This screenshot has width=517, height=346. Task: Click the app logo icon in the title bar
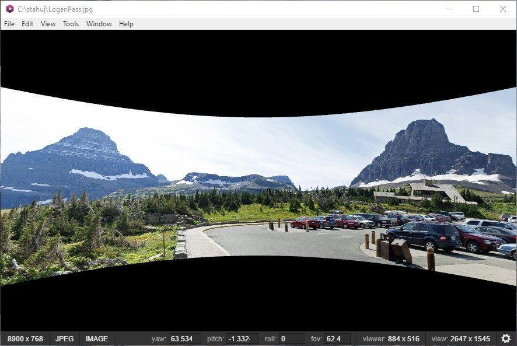[10, 9]
